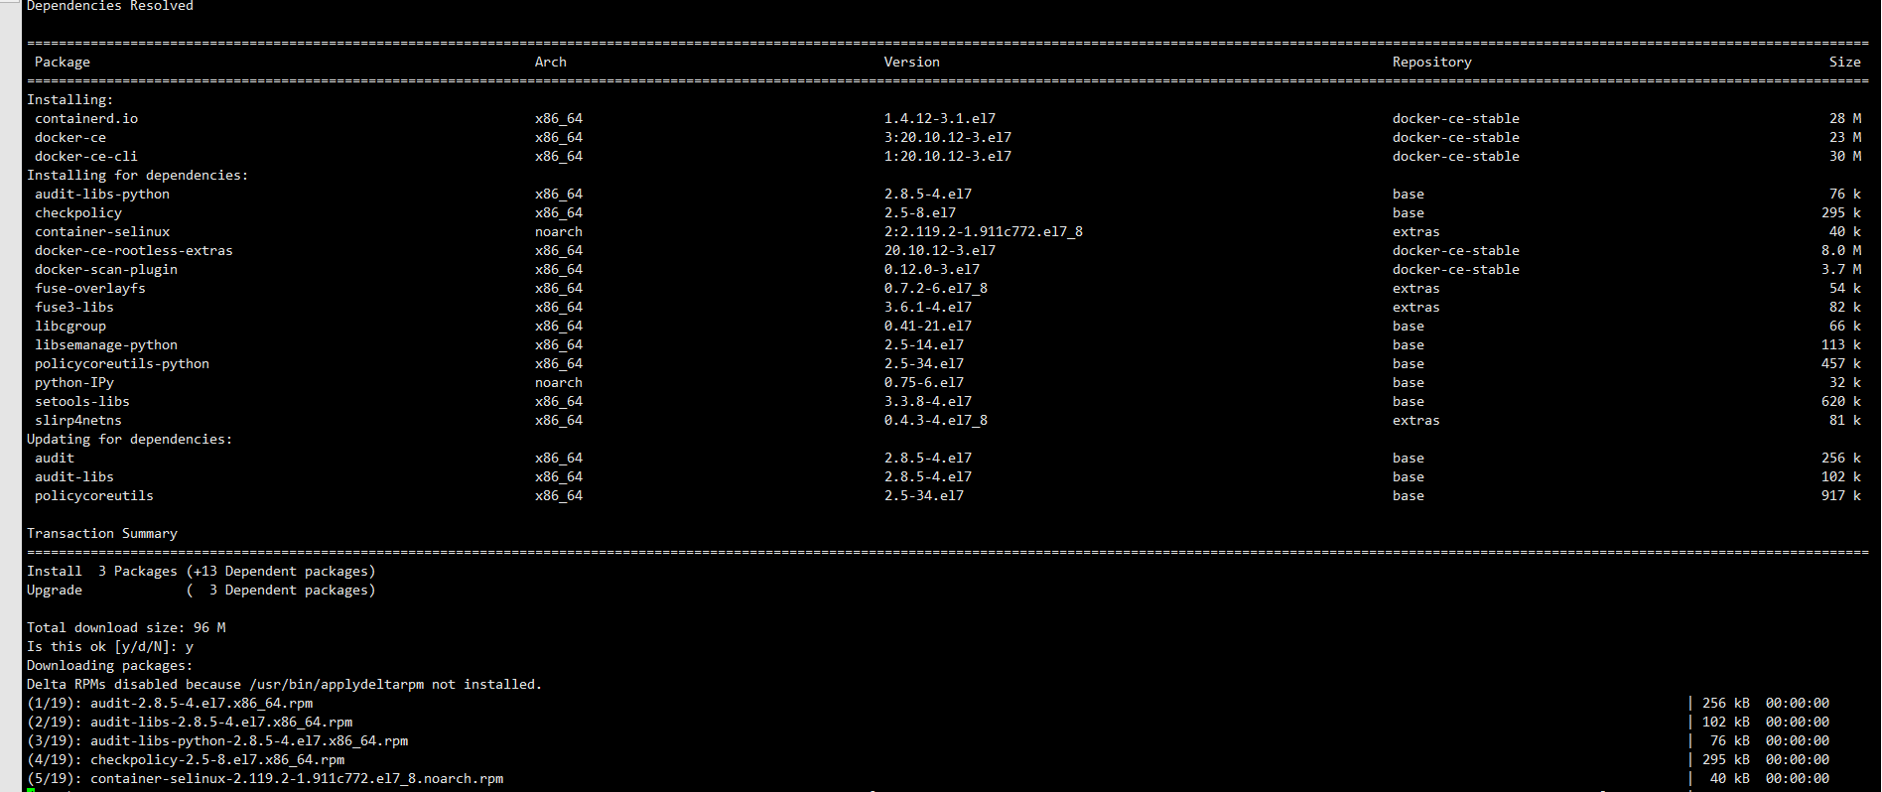Select docker-ce-cli package text

tap(86, 156)
